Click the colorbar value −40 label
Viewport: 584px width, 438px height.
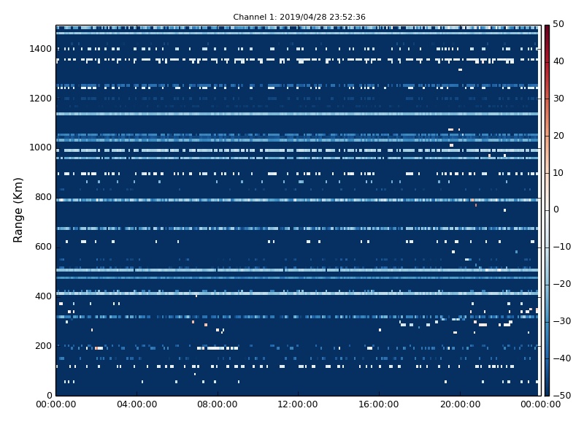pos(562,358)
